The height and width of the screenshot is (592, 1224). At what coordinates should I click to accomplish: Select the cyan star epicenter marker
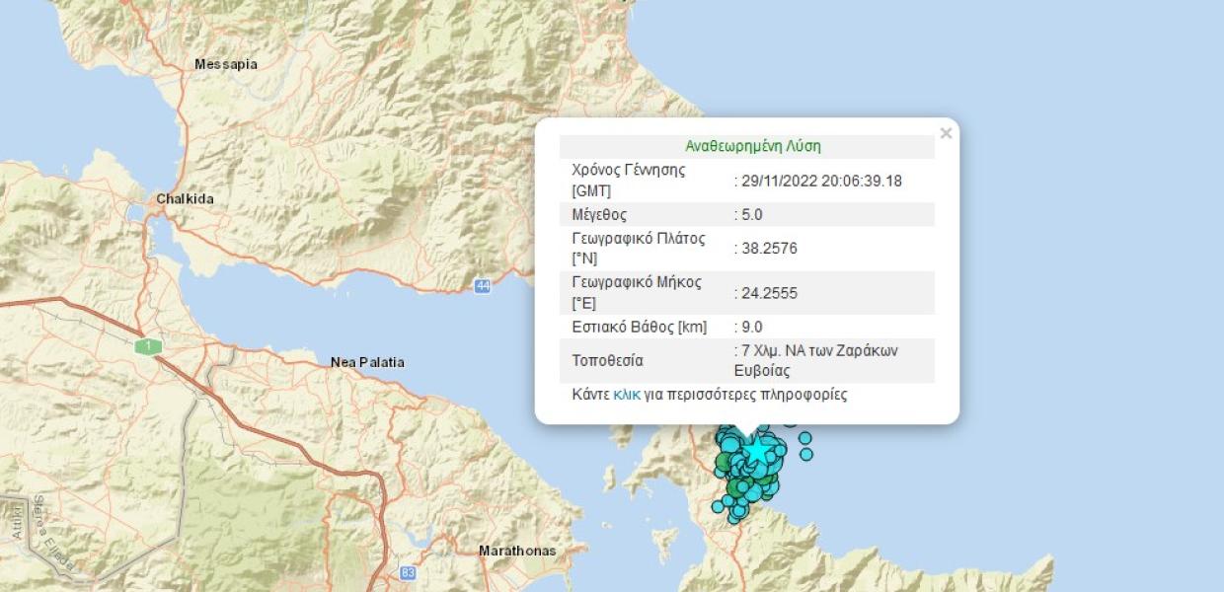pos(757,451)
